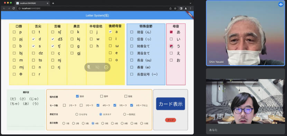Check the 撥音（ん） checkbox

pyautogui.click(x=132, y=32)
